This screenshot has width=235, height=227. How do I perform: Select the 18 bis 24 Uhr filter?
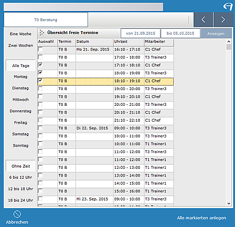(21, 201)
